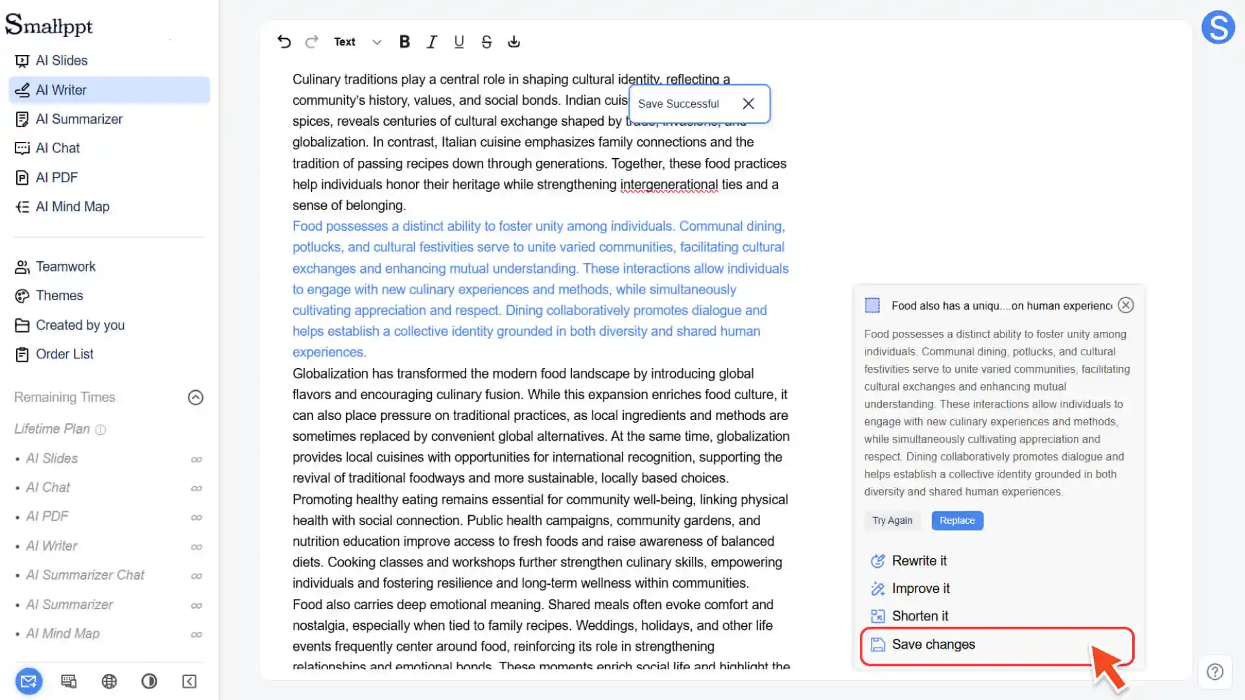This screenshot has width=1245, height=700.
Task: Click the AI Slides presentation icon
Action: [x=22, y=61]
